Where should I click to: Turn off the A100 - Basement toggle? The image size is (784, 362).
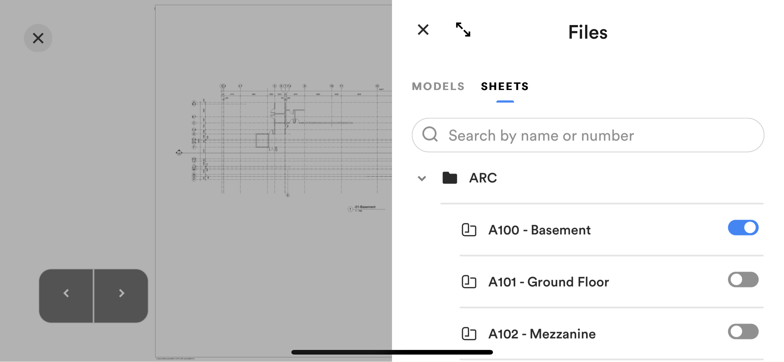[743, 228]
